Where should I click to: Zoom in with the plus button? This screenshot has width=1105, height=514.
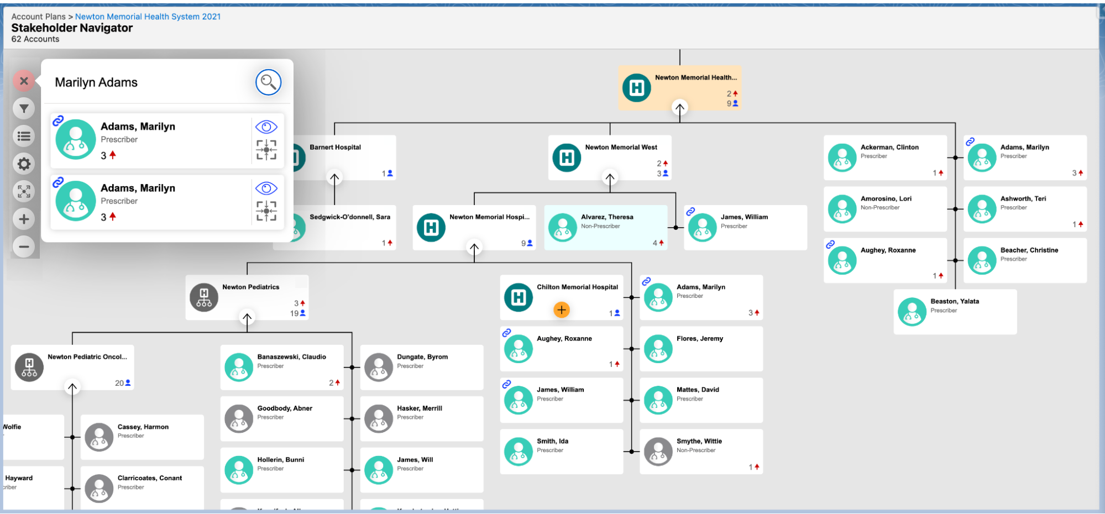pos(24,219)
